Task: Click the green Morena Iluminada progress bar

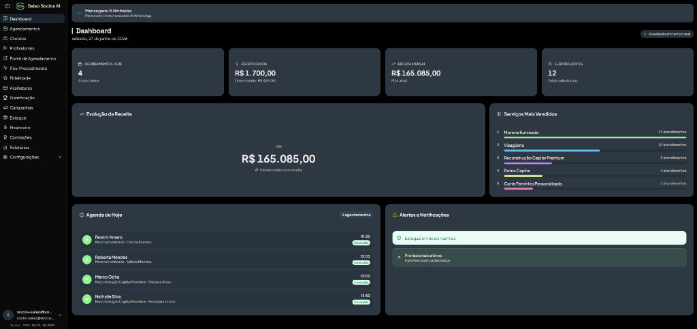Action: (595, 137)
